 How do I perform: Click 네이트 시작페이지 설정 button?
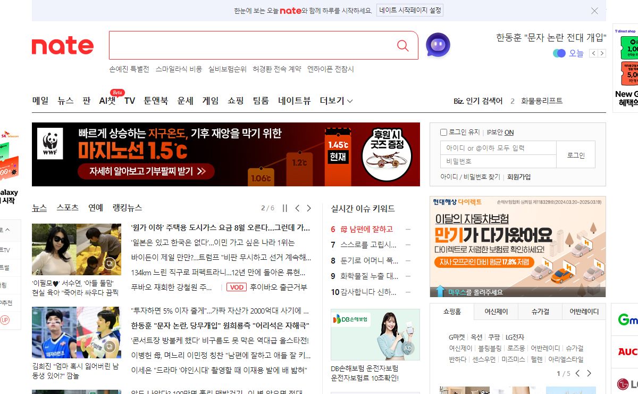point(410,11)
